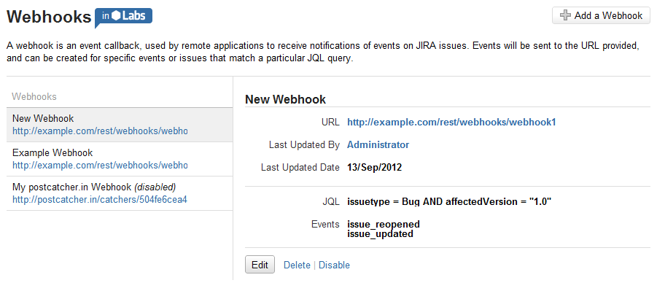657x291 pixels.
Task: Click the Add a Webhook button
Action: [x=601, y=15]
